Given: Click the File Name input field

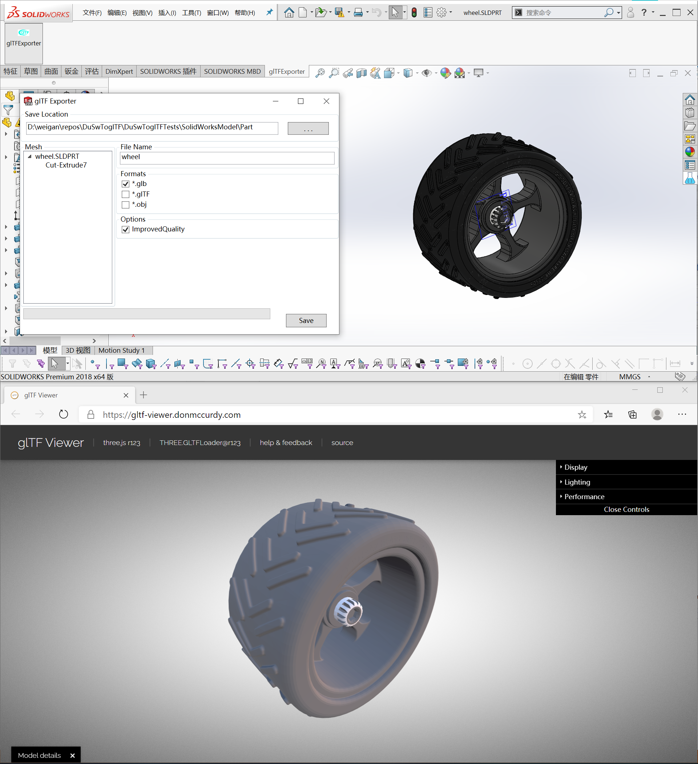Looking at the screenshot, I should [x=227, y=158].
